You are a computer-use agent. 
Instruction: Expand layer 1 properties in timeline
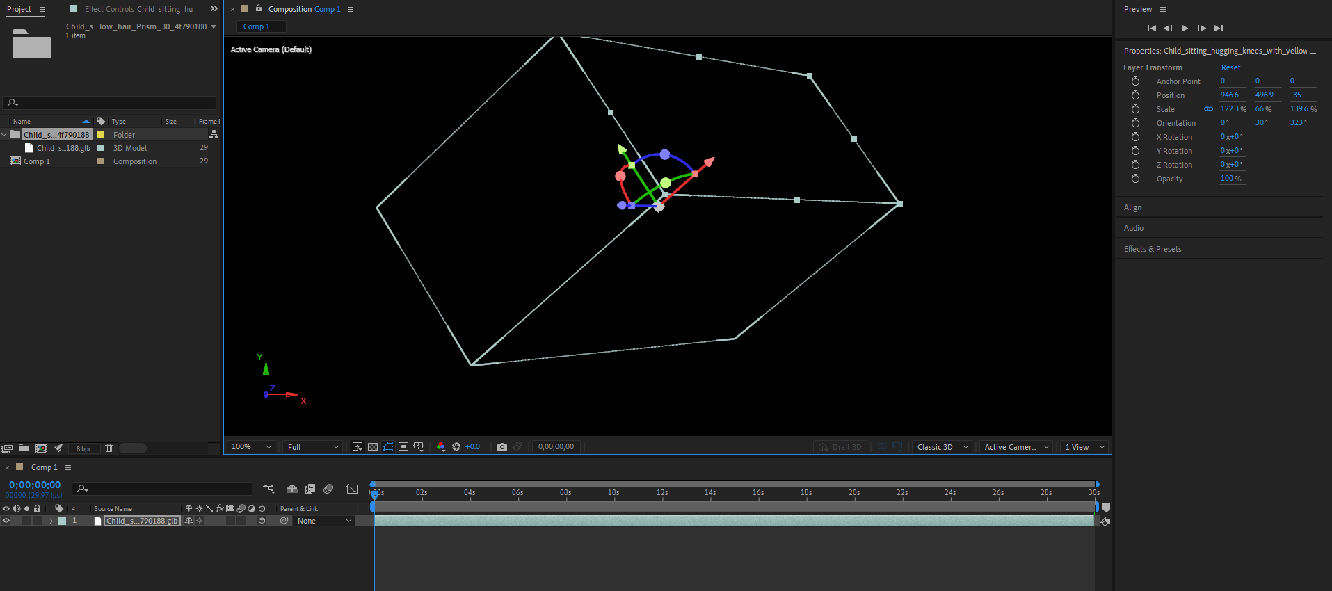coord(51,521)
